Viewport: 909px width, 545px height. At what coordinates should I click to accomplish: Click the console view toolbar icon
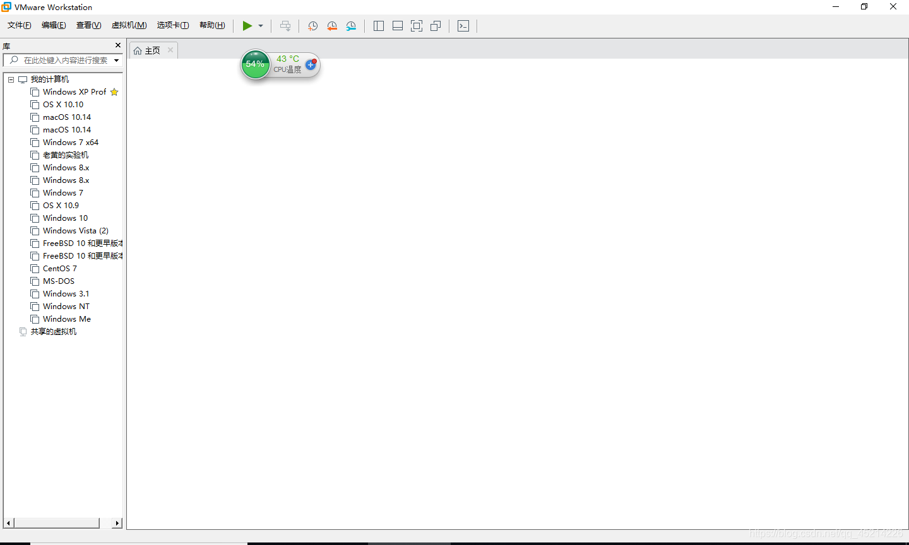[x=463, y=26]
